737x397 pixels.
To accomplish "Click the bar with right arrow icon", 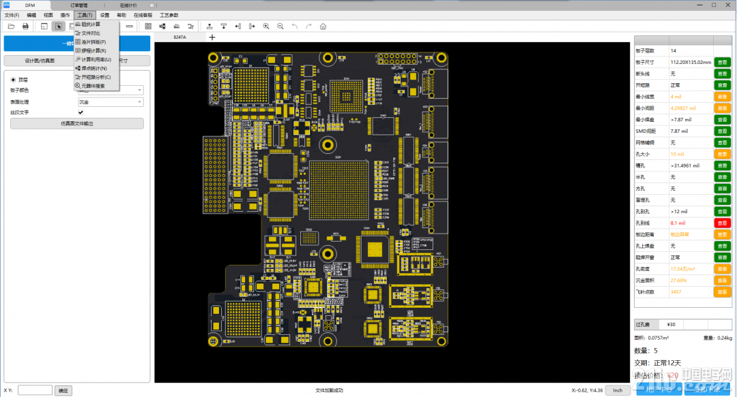I will [252, 27].
